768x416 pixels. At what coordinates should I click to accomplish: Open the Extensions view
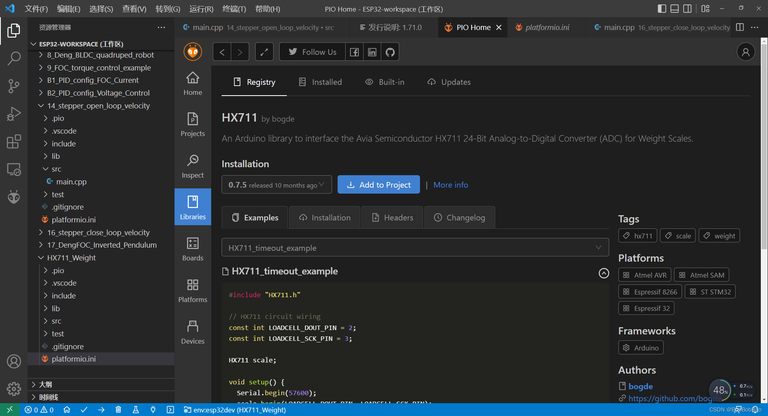tap(14, 142)
